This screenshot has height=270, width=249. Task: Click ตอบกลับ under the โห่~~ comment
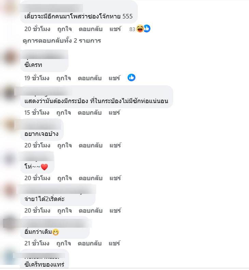91,178
